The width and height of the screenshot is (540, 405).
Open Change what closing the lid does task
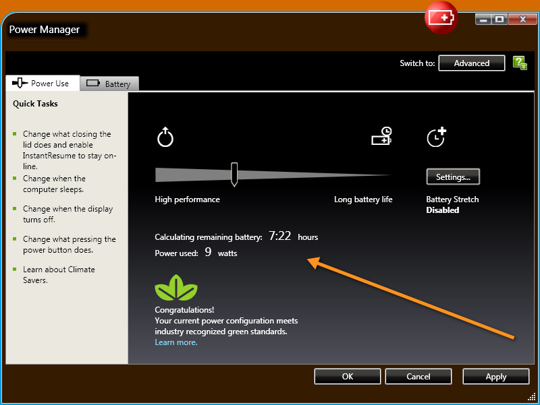(70, 150)
